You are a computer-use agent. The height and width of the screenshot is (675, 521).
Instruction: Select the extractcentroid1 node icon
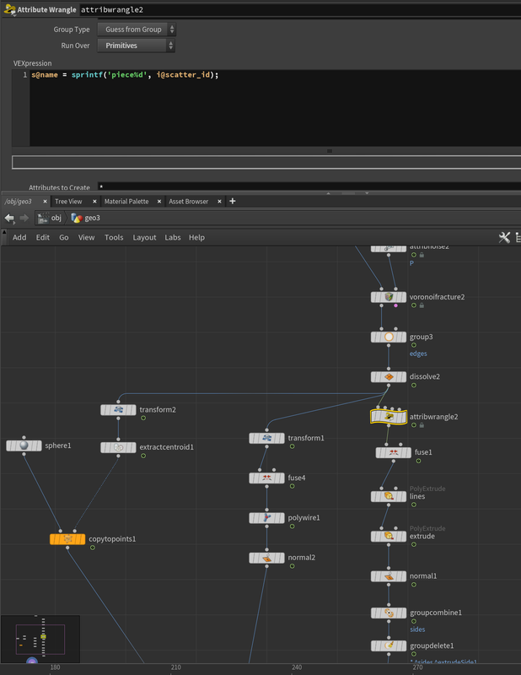tap(118, 447)
